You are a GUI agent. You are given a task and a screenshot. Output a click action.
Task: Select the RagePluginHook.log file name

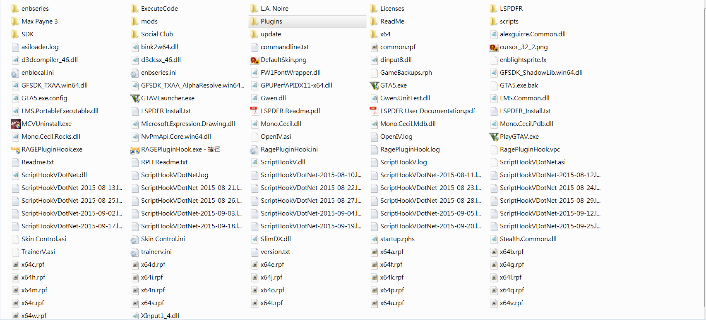point(410,149)
